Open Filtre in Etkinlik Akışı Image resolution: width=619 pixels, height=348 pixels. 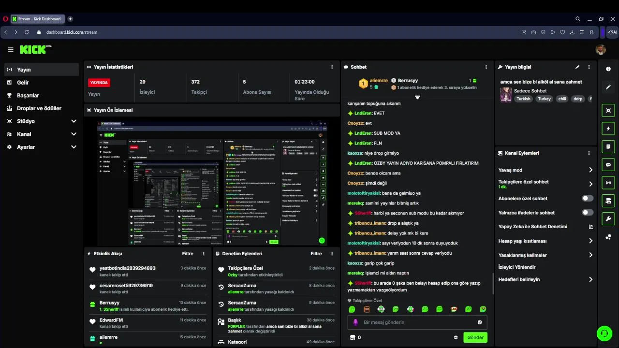click(188, 254)
